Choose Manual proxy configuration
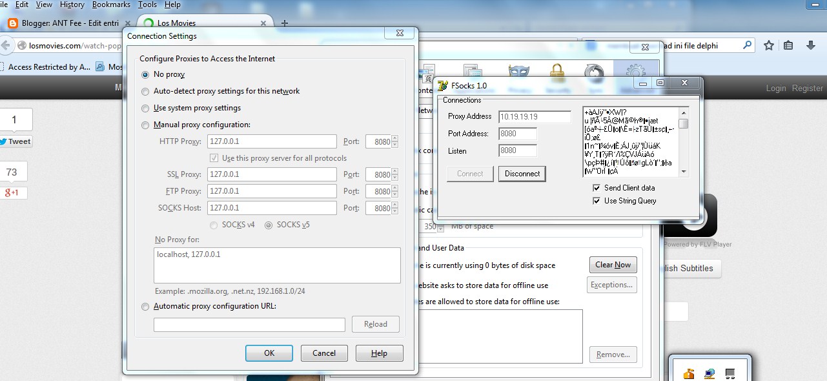827x381 pixels. 145,125
